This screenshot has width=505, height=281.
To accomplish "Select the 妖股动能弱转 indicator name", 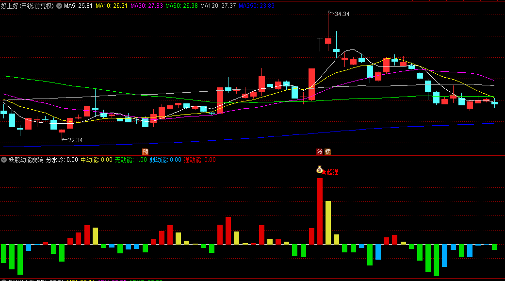I will [26, 160].
